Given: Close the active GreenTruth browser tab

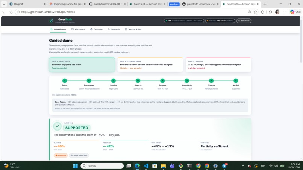Looking at the screenshot, I should click(258, 4).
